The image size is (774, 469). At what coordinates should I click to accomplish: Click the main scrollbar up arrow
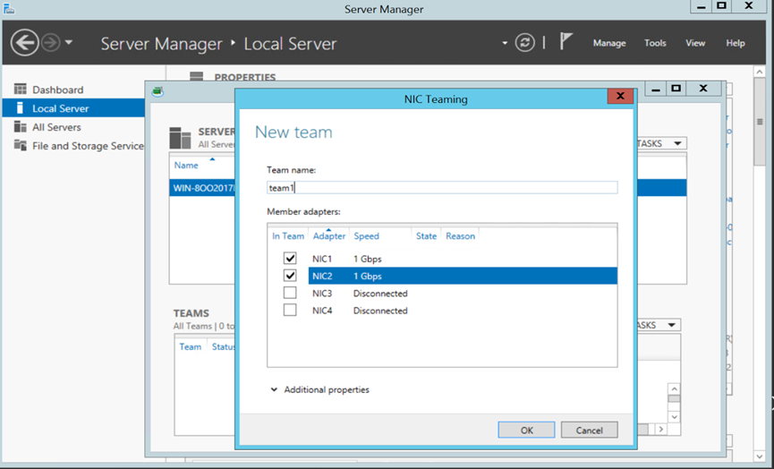(760, 72)
